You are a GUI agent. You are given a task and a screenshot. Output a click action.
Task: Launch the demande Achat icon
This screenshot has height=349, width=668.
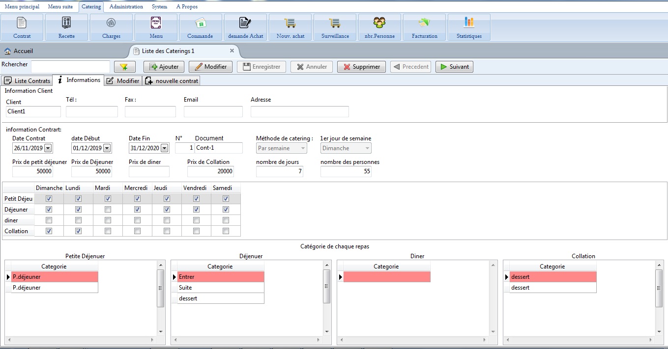tap(245, 23)
